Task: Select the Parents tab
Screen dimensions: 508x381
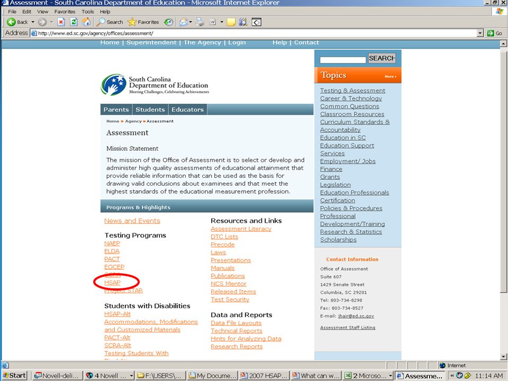Action: click(x=116, y=110)
